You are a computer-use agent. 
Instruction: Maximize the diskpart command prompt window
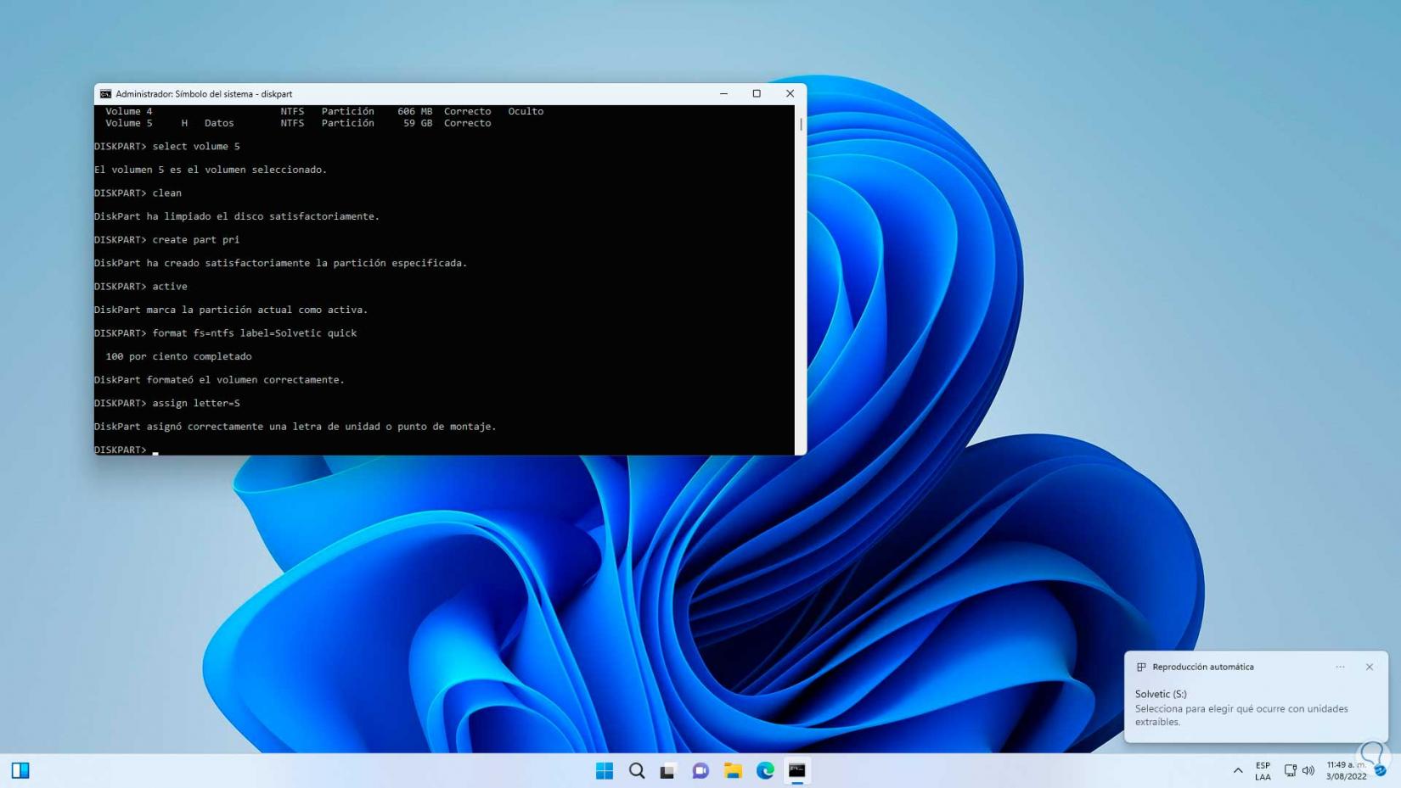pos(757,93)
